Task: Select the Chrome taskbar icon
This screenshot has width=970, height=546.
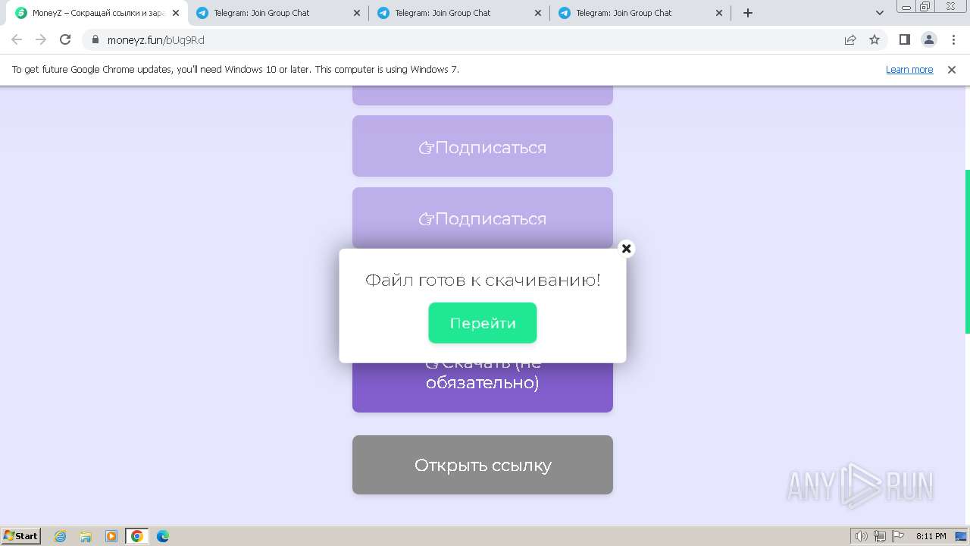Action: click(137, 536)
